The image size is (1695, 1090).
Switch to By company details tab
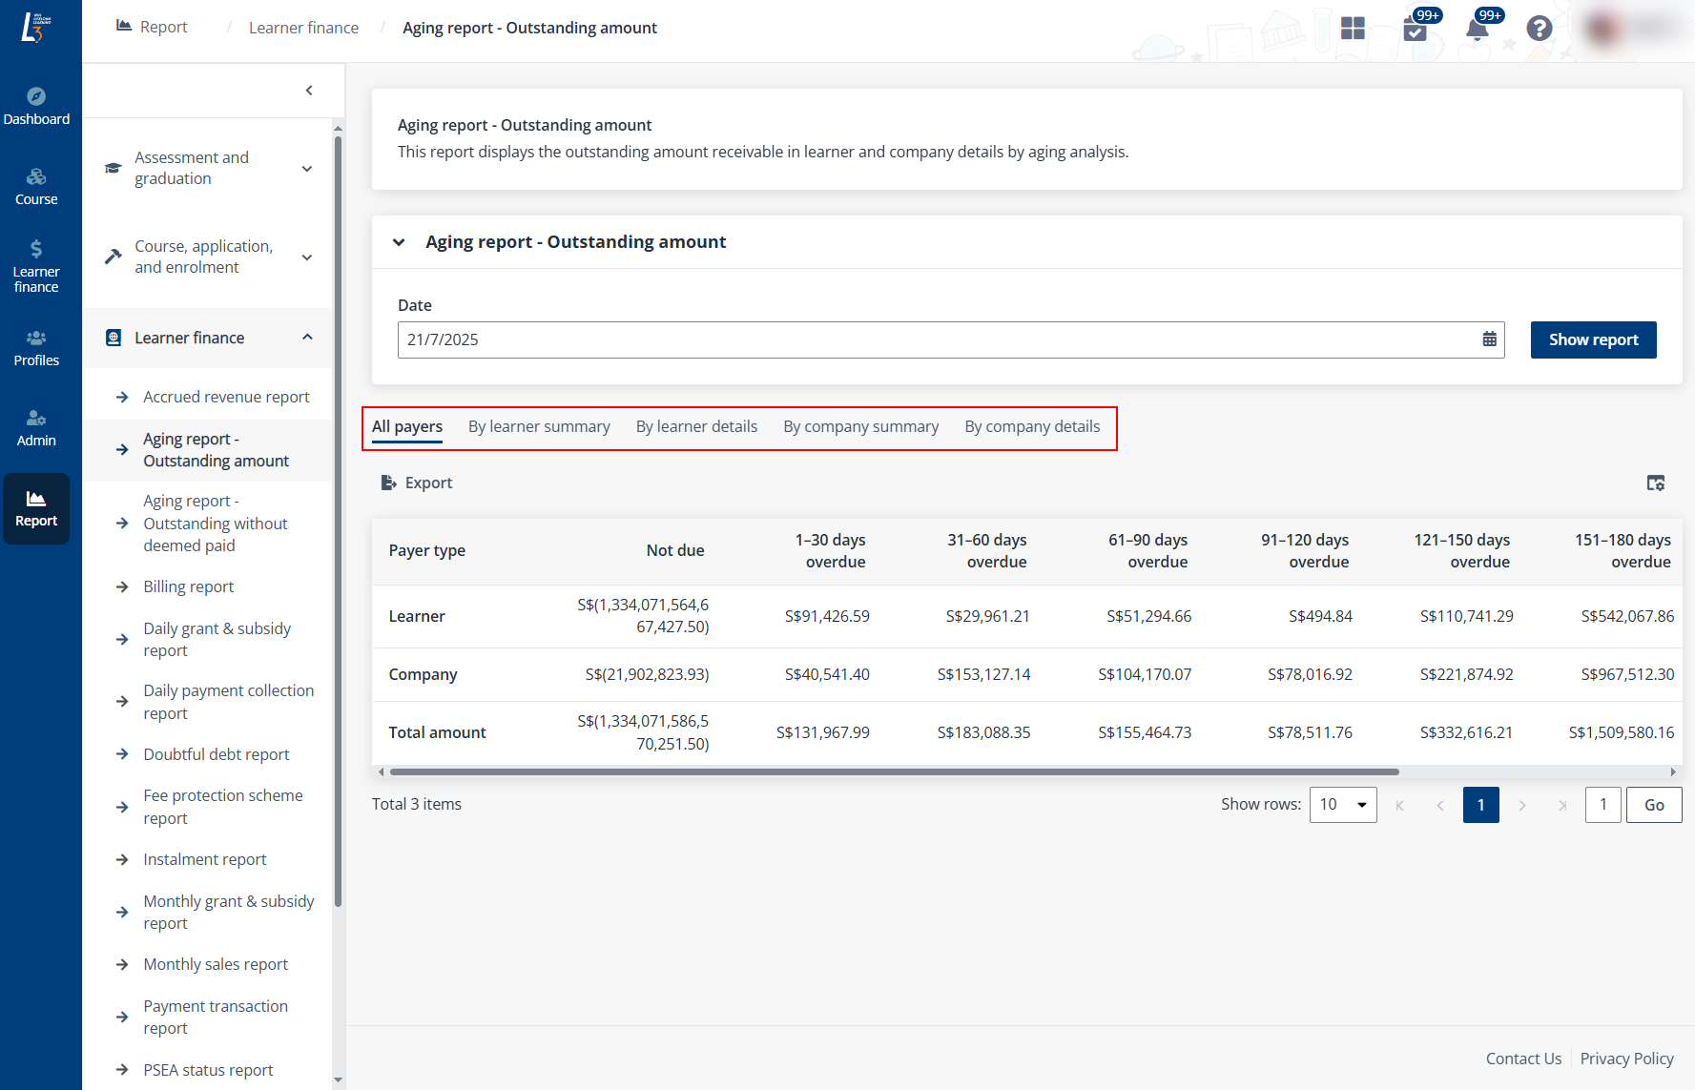(x=1032, y=426)
